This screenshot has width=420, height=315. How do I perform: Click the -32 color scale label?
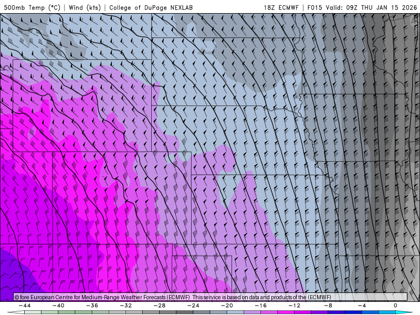[126, 306]
